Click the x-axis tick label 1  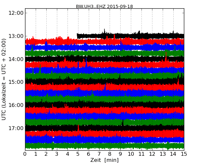(x=36, y=154)
